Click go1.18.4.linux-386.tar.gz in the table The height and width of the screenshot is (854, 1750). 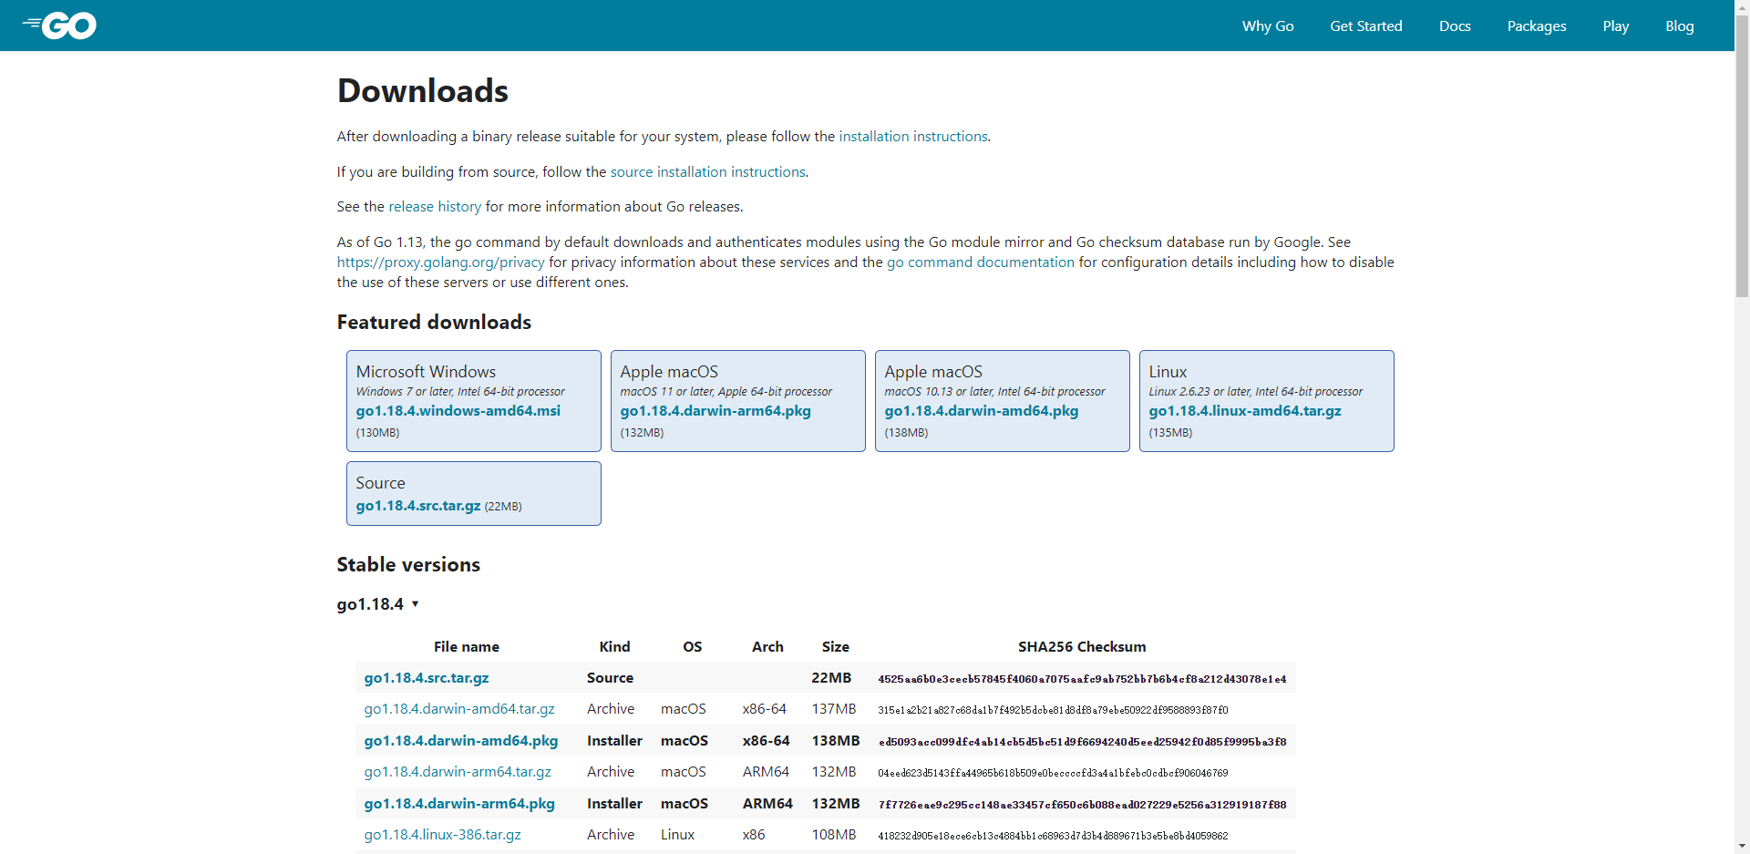(443, 835)
